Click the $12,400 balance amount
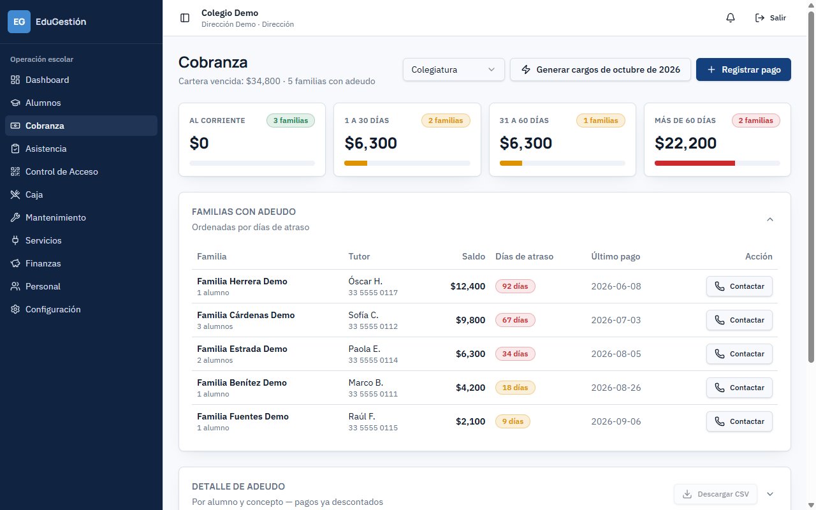The height and width of the screenshot is (510, 816). pos(467,286)
